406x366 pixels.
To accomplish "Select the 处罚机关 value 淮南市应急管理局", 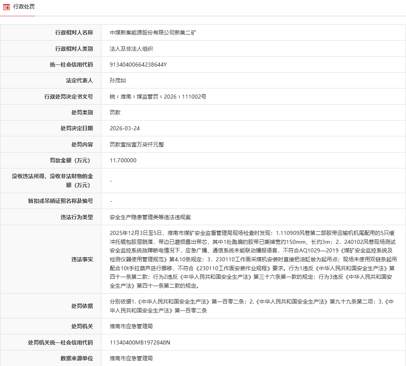I will (130, 326).
